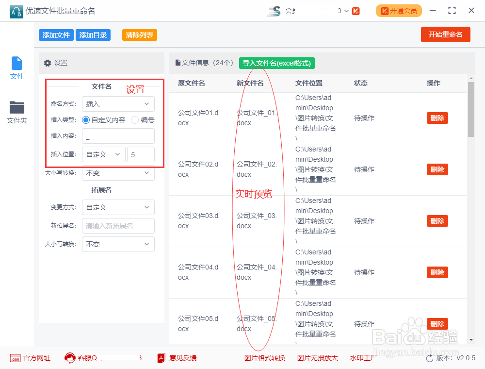Click the 状态 column header
The width and height of the screenshot is (485, 369).
[361, 83]
